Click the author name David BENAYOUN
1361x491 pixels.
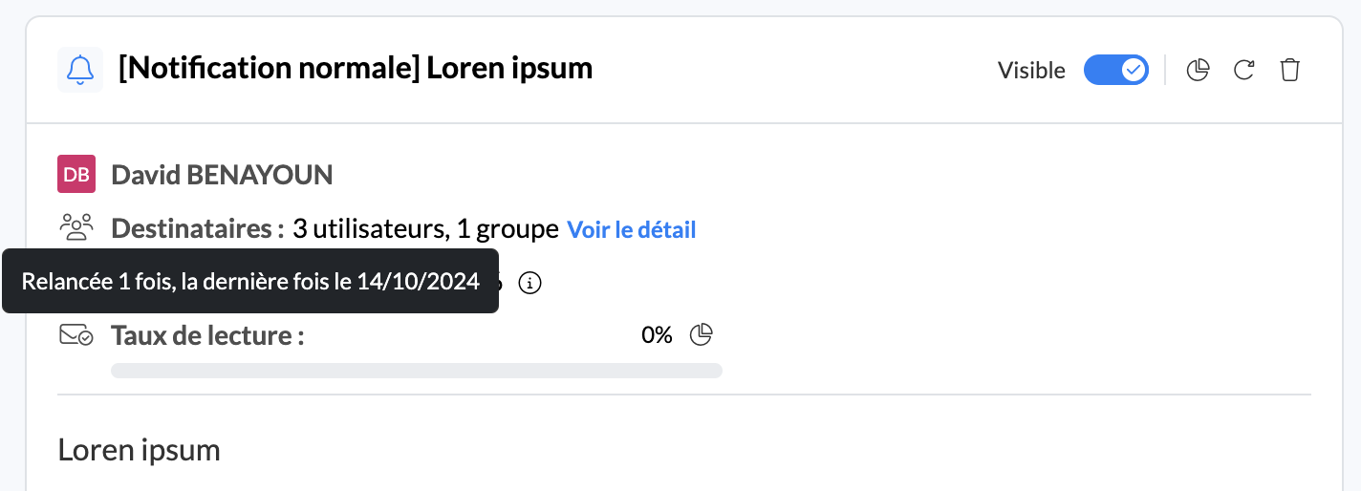pyautogui.click(x=222, y=175)
